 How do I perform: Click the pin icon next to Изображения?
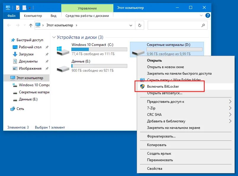47,68
